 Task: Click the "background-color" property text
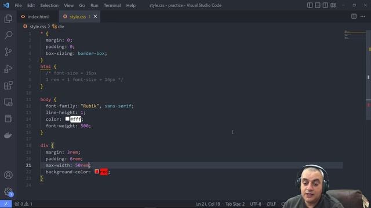point(67,172)
